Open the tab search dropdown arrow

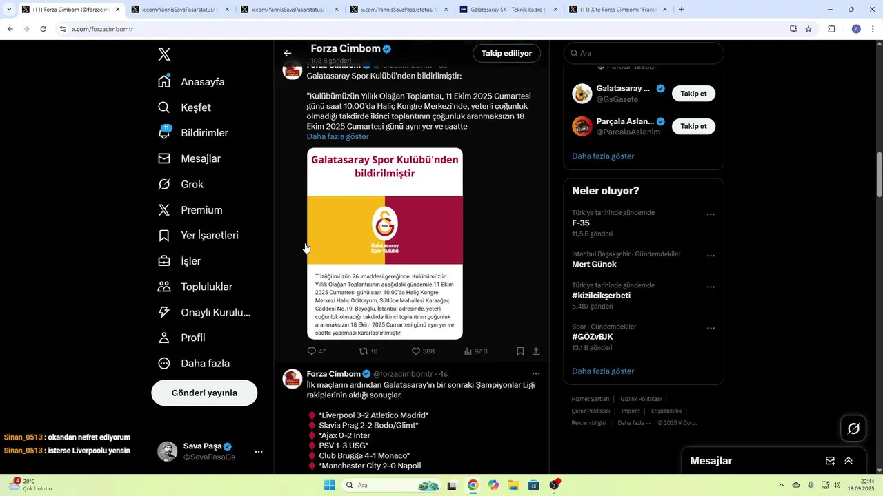9,10
